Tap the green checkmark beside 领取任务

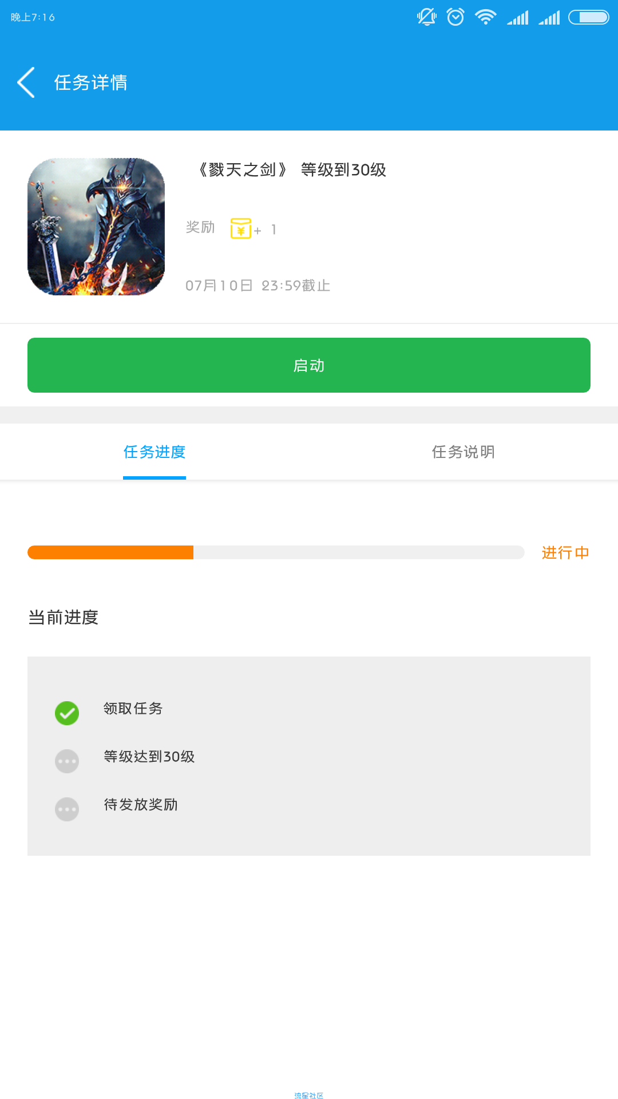point(67,713)
